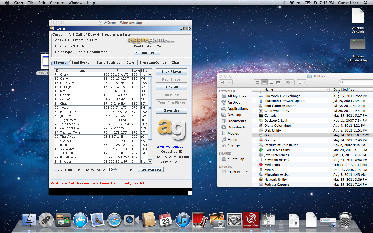Enable Auto-update players checkbox
This screenshot has height=233, width=373.
pos(55,170)
